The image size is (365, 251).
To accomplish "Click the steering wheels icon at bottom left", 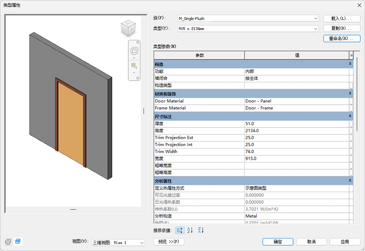I will 8,242.
